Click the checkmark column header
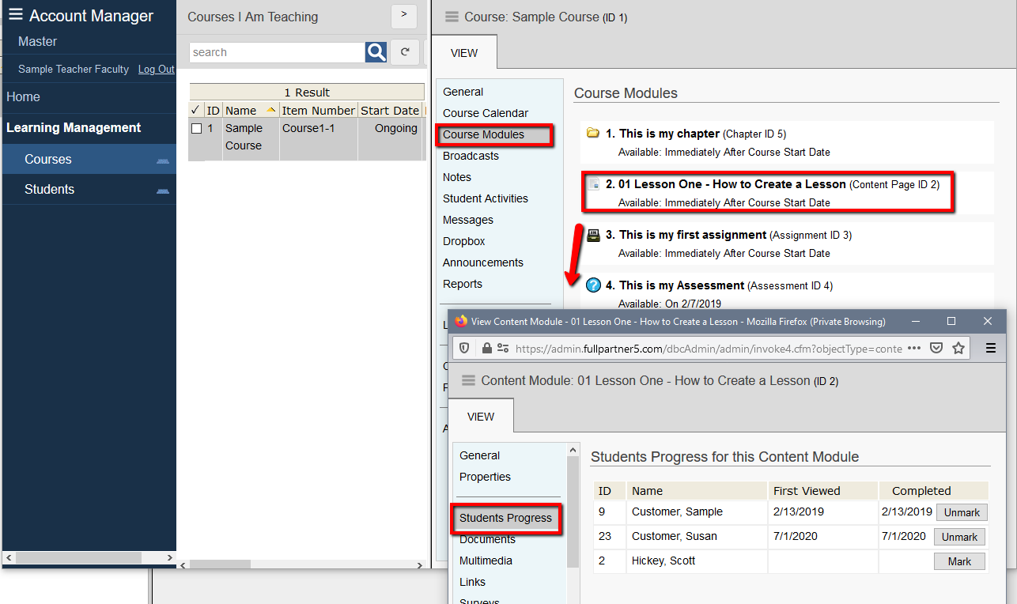This screenshot has height=604, width=1017. pos(196,111)
